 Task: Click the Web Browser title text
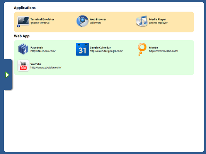(x=98, y=19)
